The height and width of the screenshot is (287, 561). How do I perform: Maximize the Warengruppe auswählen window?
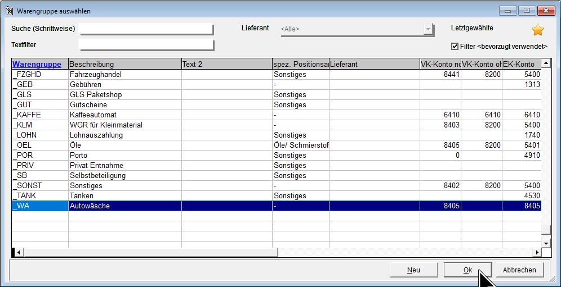(527, 11)
